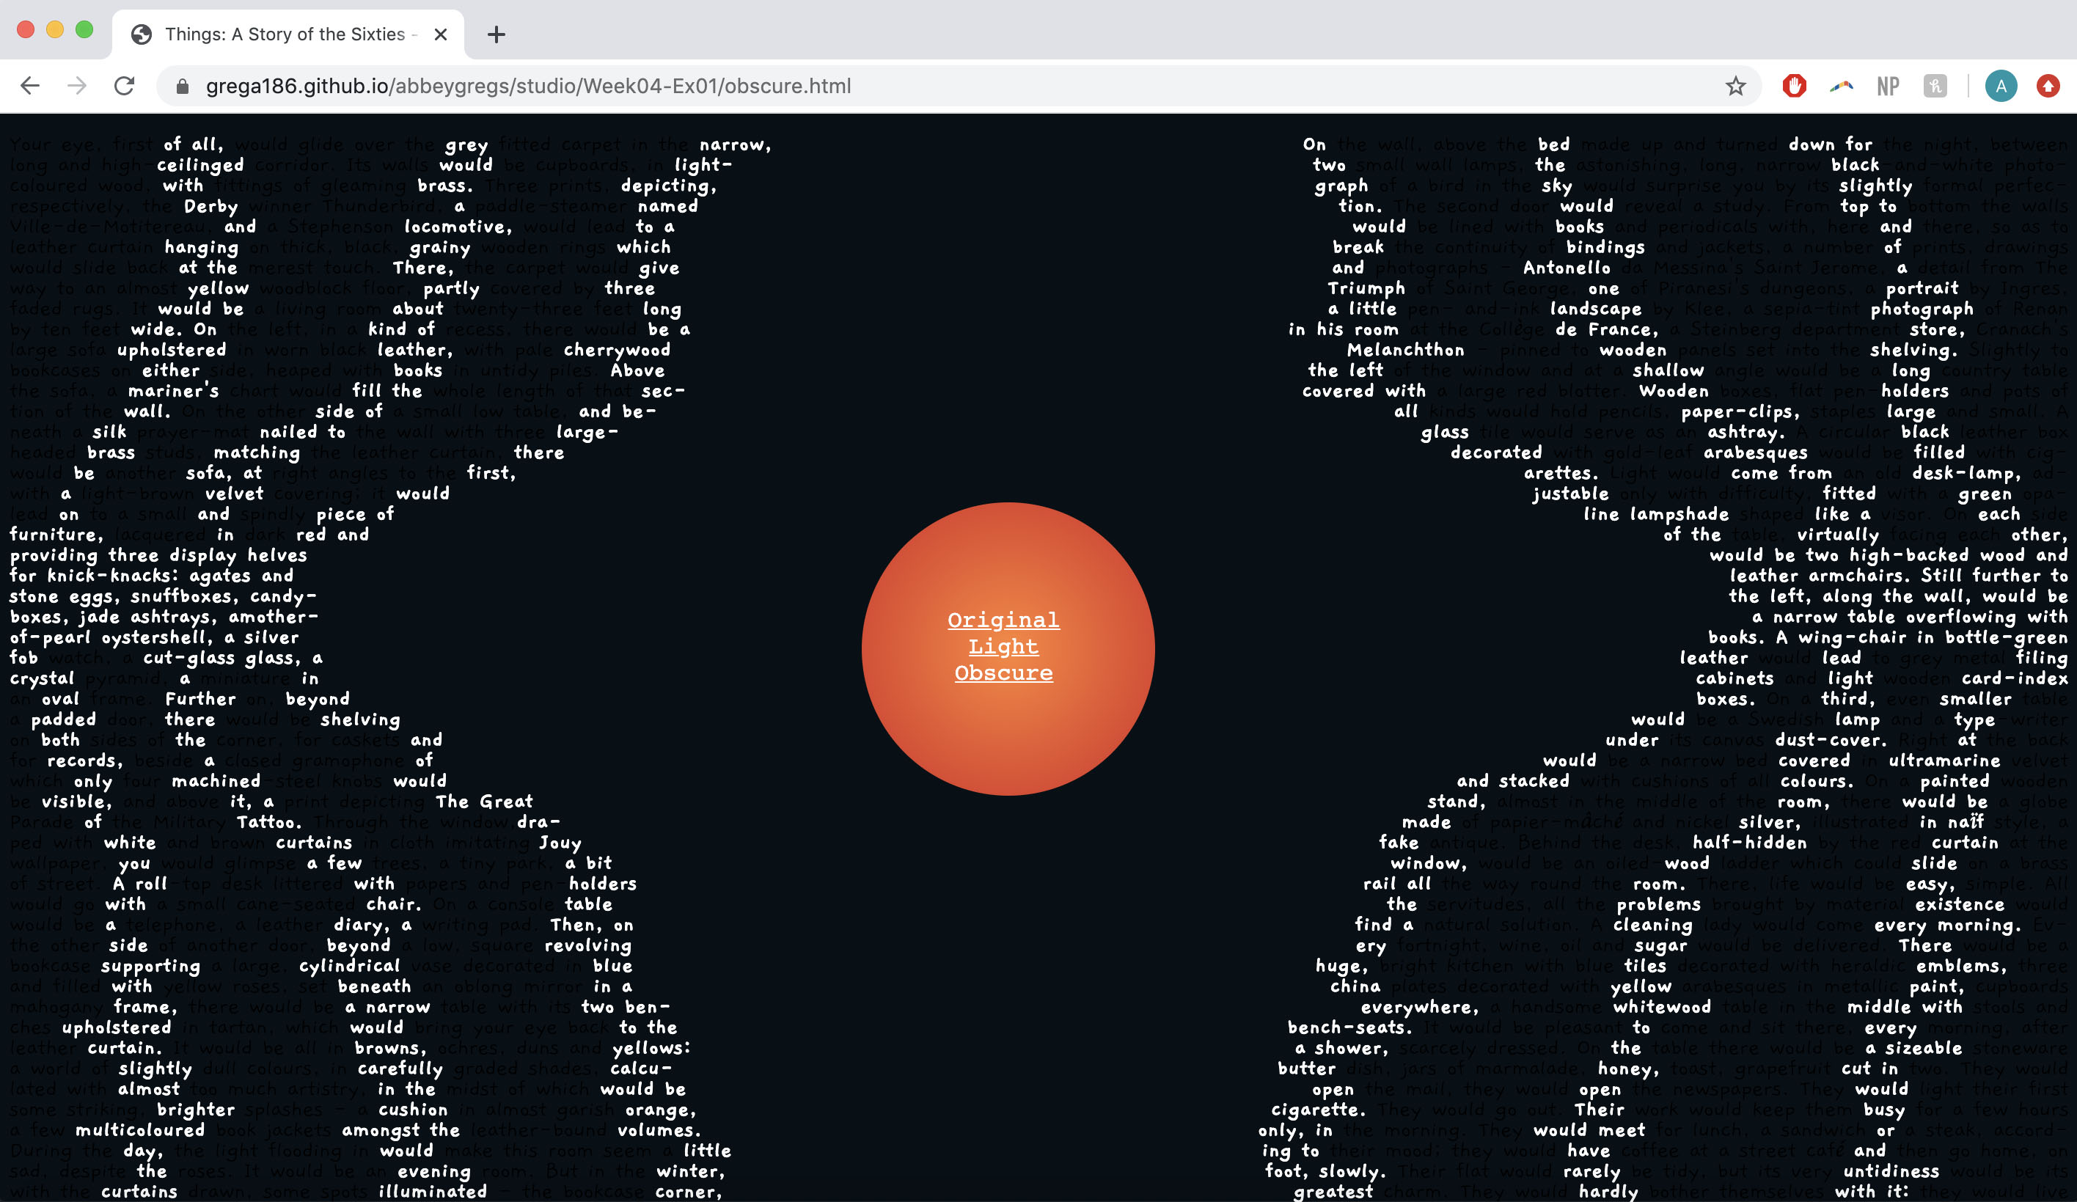Click the Obscure link
This screenshot has height=1202, width=2077.
[1003, 673]
